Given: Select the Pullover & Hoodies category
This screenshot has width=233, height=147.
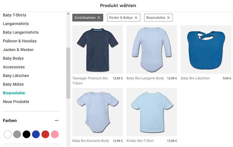Looking at the screenshot, I should [20, 41].
